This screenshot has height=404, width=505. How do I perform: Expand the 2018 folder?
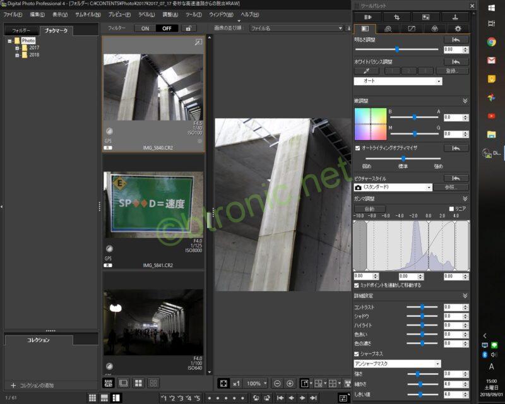pos(17,55)
